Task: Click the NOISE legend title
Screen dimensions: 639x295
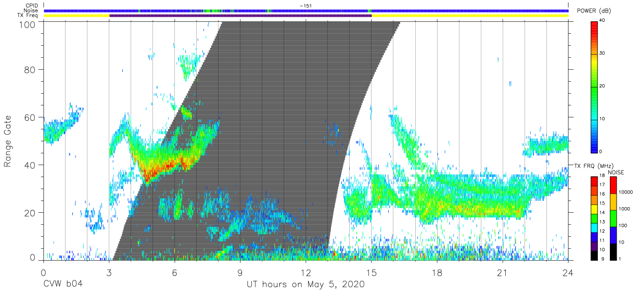Action: pos(616,172)
